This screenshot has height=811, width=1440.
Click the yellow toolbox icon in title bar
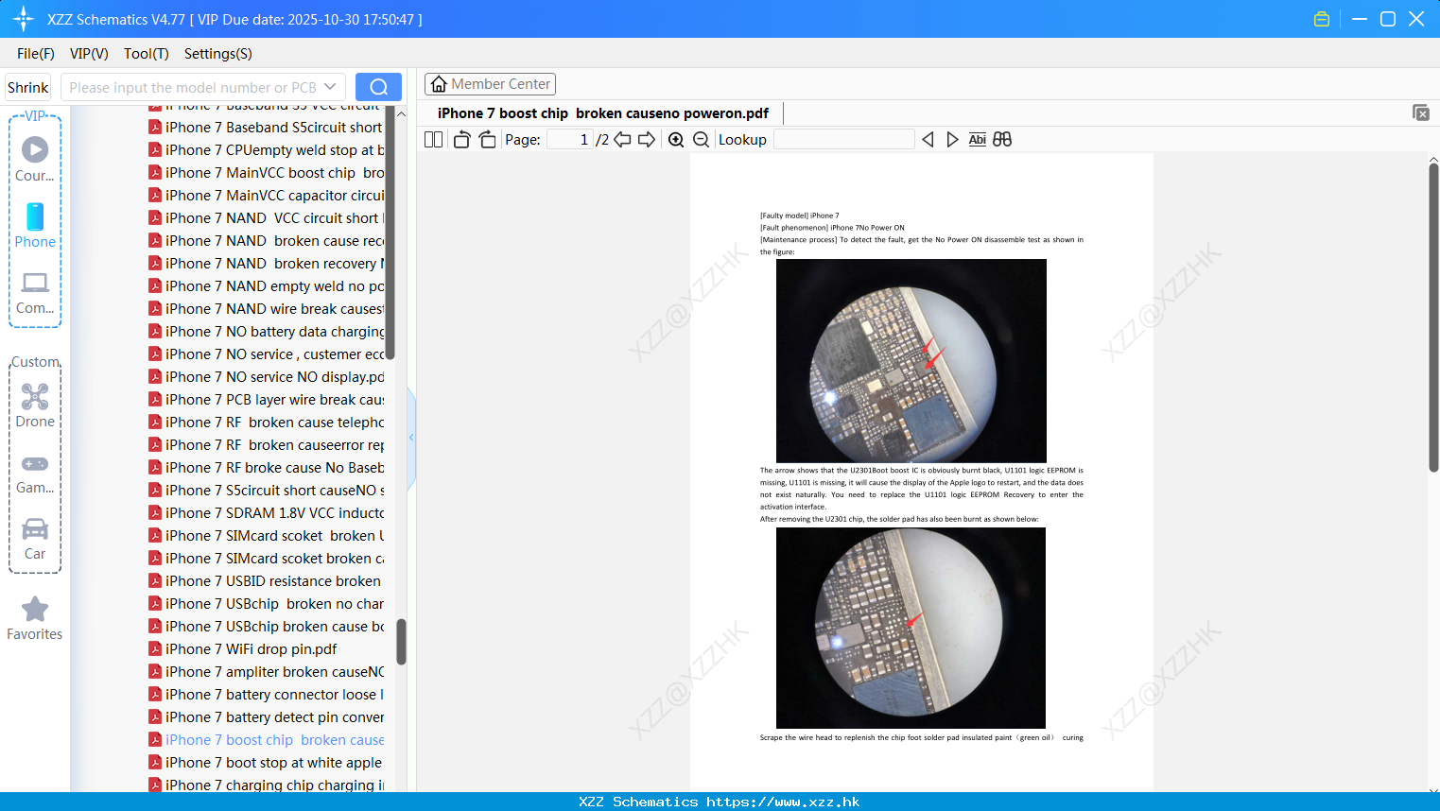pos(1322,19)
